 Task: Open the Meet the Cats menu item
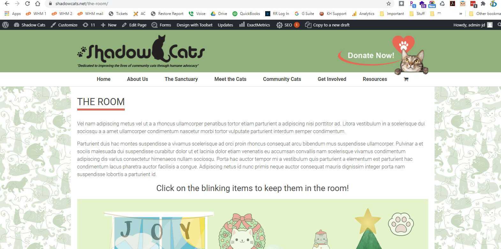(x=230, y=79)
